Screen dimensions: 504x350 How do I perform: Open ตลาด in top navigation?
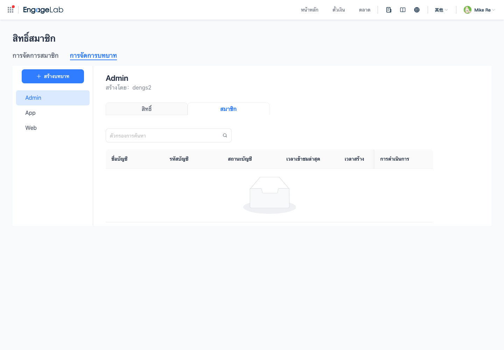tap(365, 10)
